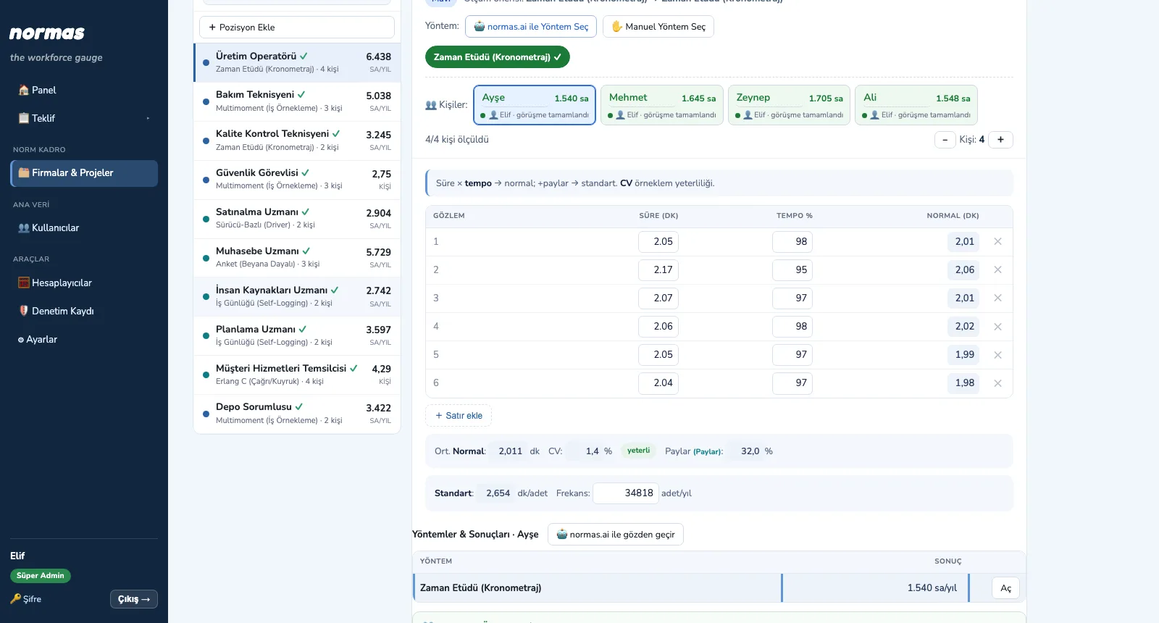
Task: Select the Üretim Operatörü position
Action: click(x=297, y=62)
